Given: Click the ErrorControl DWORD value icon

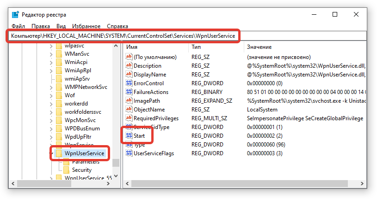Looking at the screenshot, I should pyautogui.click(x=129, y=83).
